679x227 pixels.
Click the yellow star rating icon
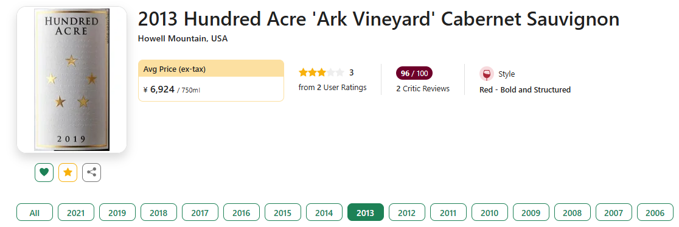pos(68,172)
